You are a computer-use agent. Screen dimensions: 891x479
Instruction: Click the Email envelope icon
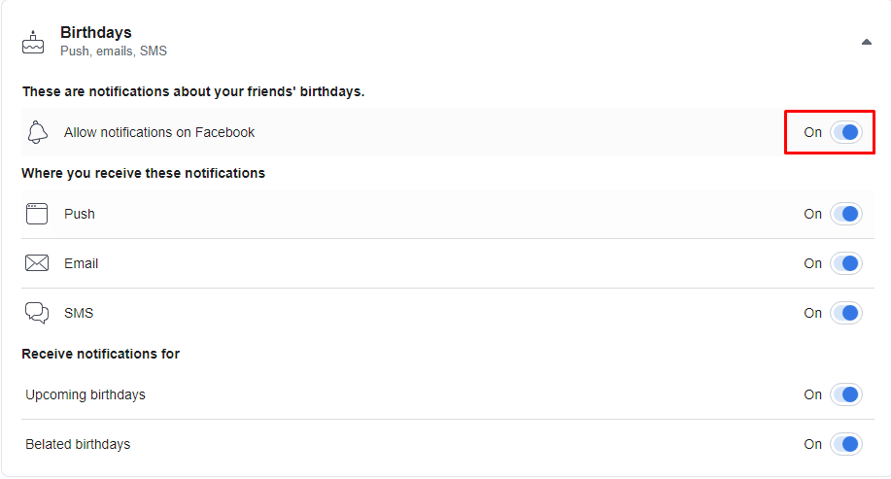coord(37,263)
